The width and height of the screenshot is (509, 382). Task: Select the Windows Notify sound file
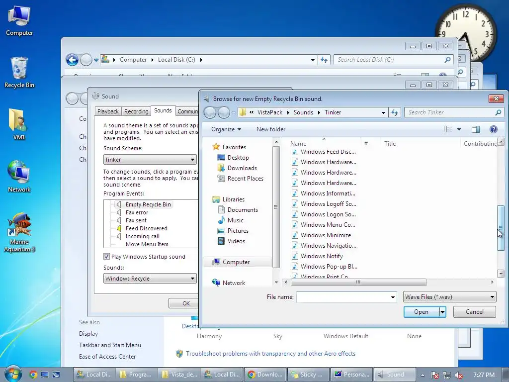click(x=322, y=256)
